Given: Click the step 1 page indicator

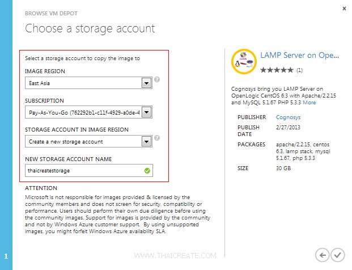Looking at the screenshot, I should pyautogui.click(x=5, y=256).
